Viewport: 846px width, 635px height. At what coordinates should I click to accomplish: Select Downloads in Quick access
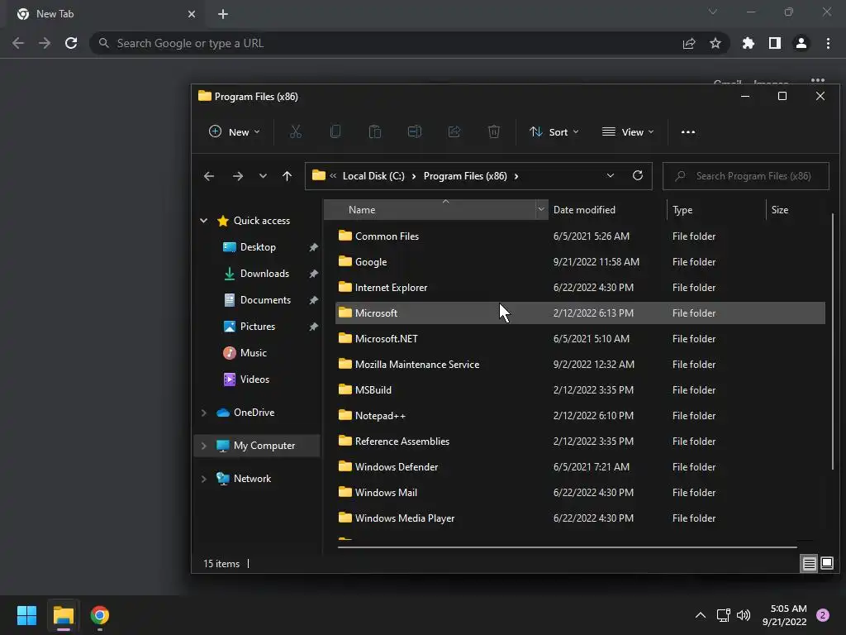pos(264,273)
